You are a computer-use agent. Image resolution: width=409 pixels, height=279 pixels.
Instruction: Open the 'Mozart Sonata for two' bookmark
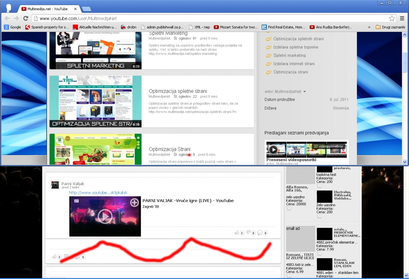click(x=239, y=27)
